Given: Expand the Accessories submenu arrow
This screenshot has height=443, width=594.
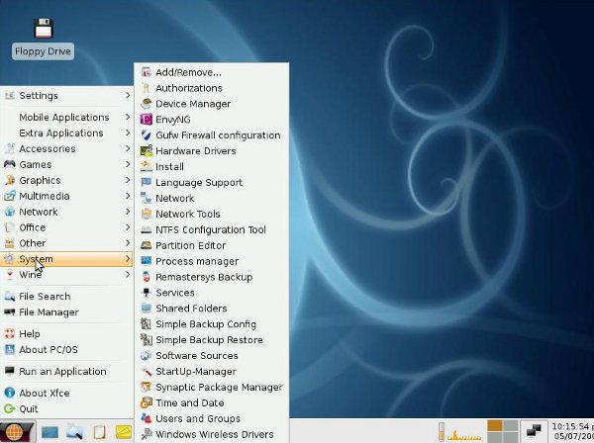Looking at the screenshot, I should click(x=128, y=148).
